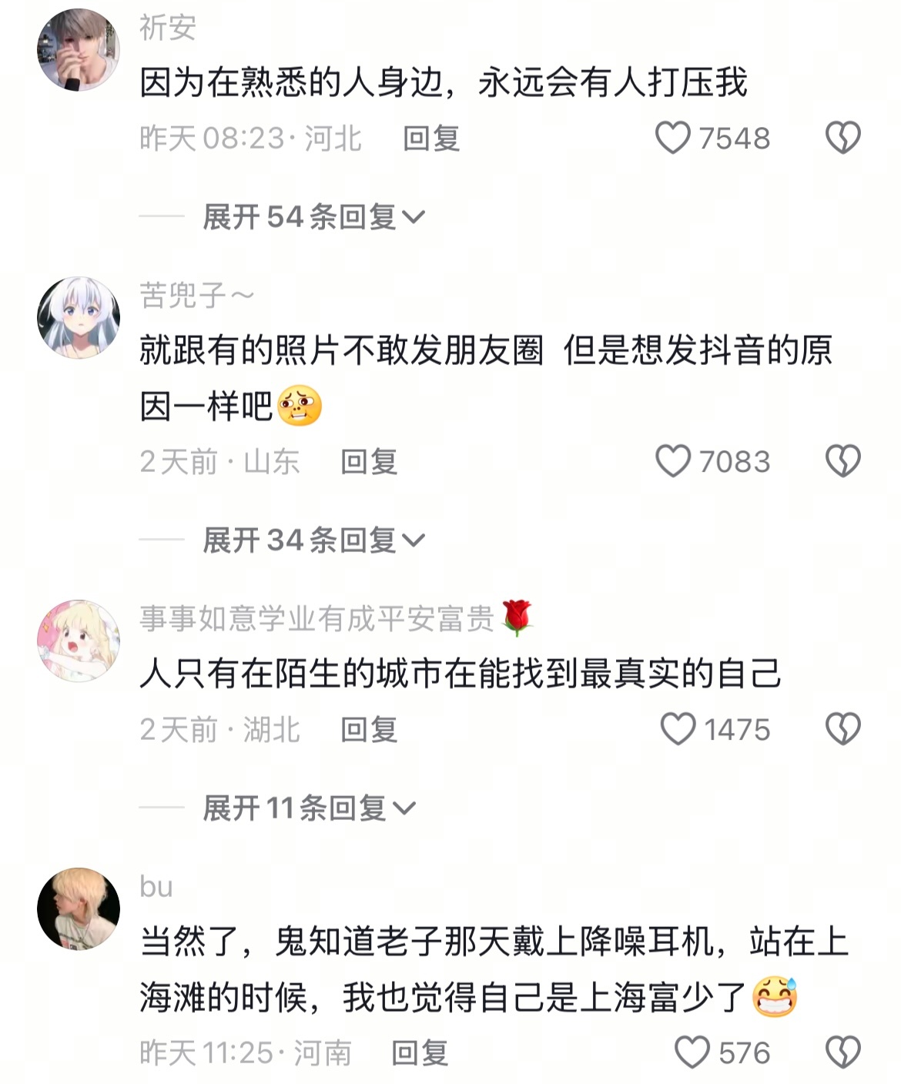Like bu's comment with 576 likes
This screenshot has height=1084, width=901.
tap(692, 1052)
